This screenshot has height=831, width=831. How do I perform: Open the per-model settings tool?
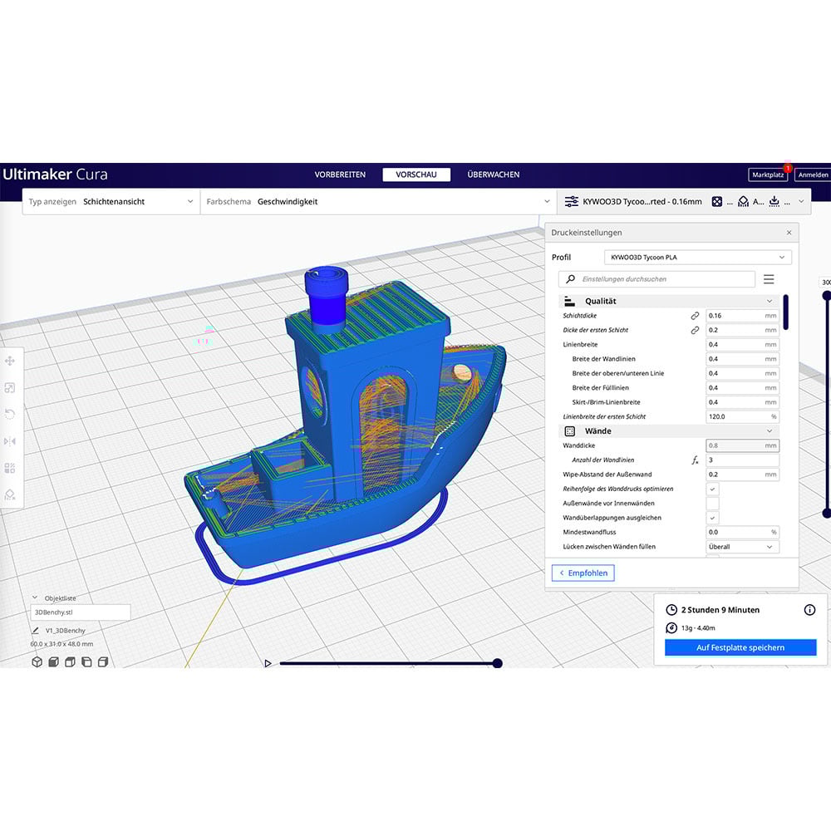(9, 468)
